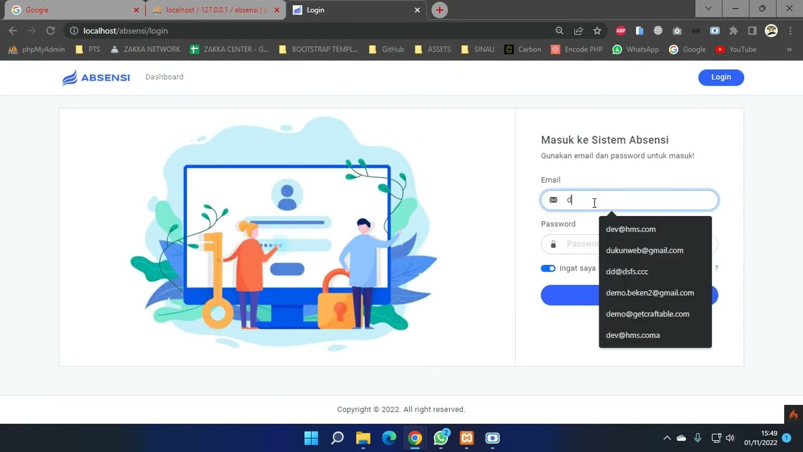803x452 pixels.
Task: Open the Google bookmark
Action: click(687, 49)
